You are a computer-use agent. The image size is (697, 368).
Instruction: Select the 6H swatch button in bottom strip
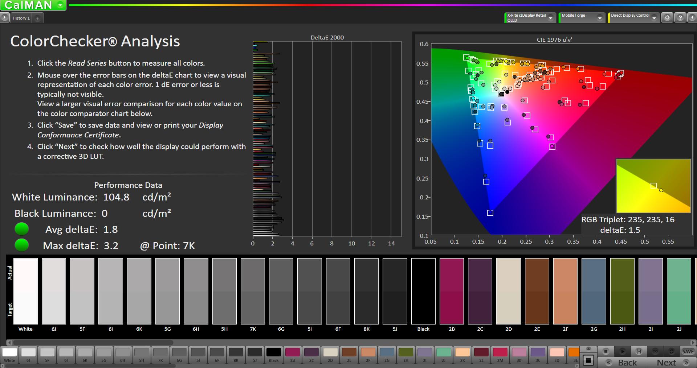point(123,355)
